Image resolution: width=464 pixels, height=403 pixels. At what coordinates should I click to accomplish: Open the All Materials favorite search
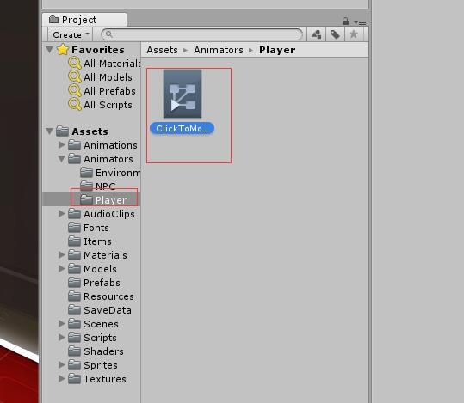(105, 64)
